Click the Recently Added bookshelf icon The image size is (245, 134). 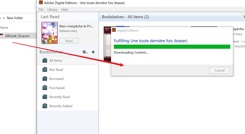tap(45, 106)
